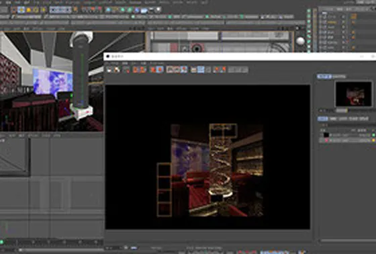Select the Move tool in the top toolbar
The height and width of the screenshot is (254, 376).
click(21, 10)
